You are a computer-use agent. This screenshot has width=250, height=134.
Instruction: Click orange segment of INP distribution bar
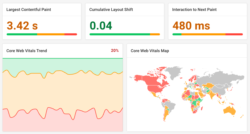tap(203, 34)
